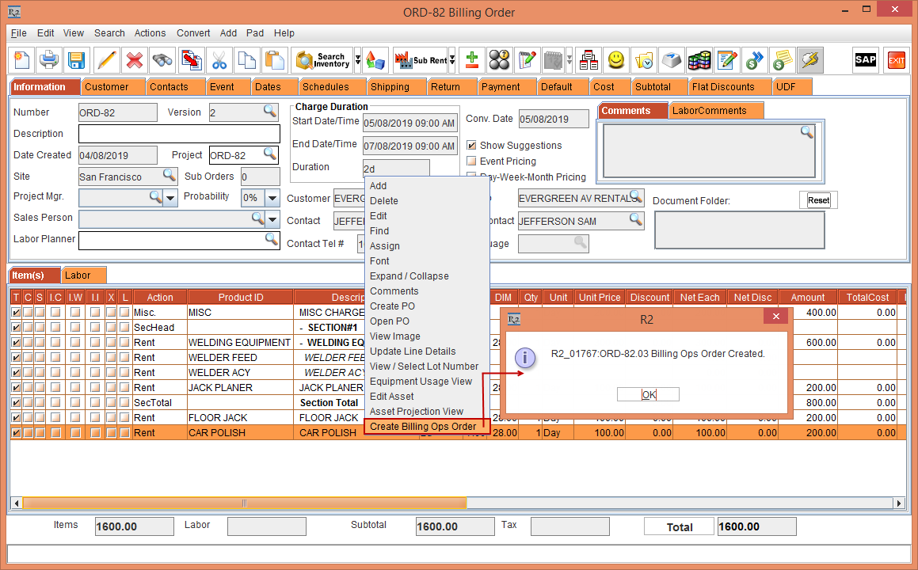Click the scissors cut icon
918x570 pixels.
tap(219, 60)
